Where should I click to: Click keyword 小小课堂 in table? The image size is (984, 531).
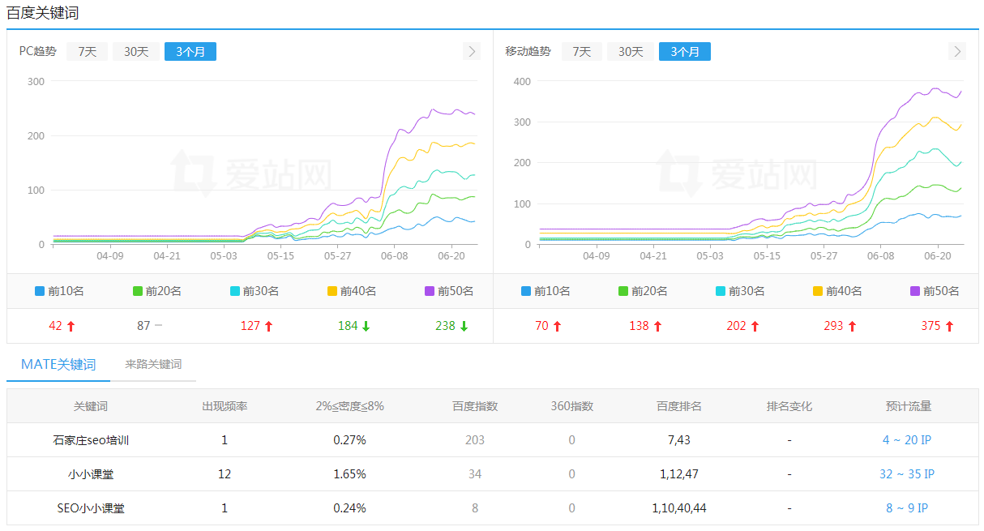pos(91,474)
